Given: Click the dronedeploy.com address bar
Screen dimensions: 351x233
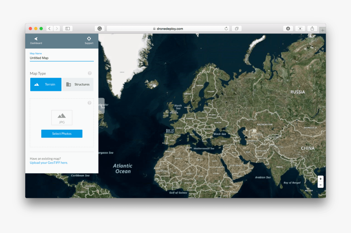Looking at the screenshot, I should tap(168, 29).
